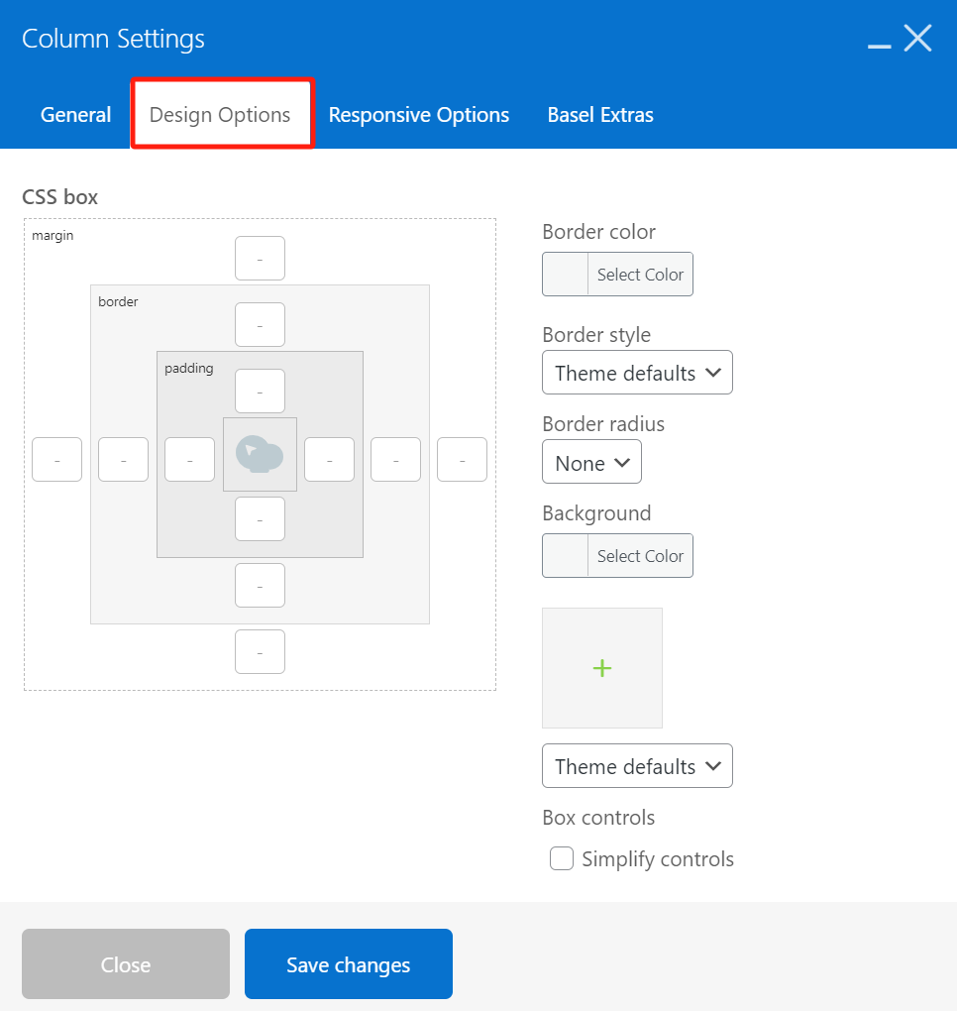Viewport: 957px width, 1011px height.
Task: Click the green plus to add background image
Action: coord(601,668)
